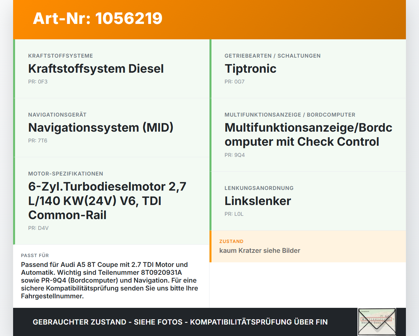The width and height of the screenshot is (419, 336).
Task: Open the envelope thumbnail in the footer
Action: coord(377,322)
